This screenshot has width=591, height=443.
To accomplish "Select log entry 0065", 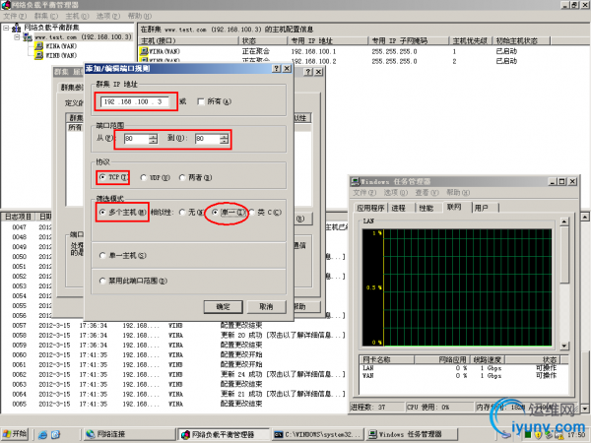I will pyautogui.click(x=173, y=404).
